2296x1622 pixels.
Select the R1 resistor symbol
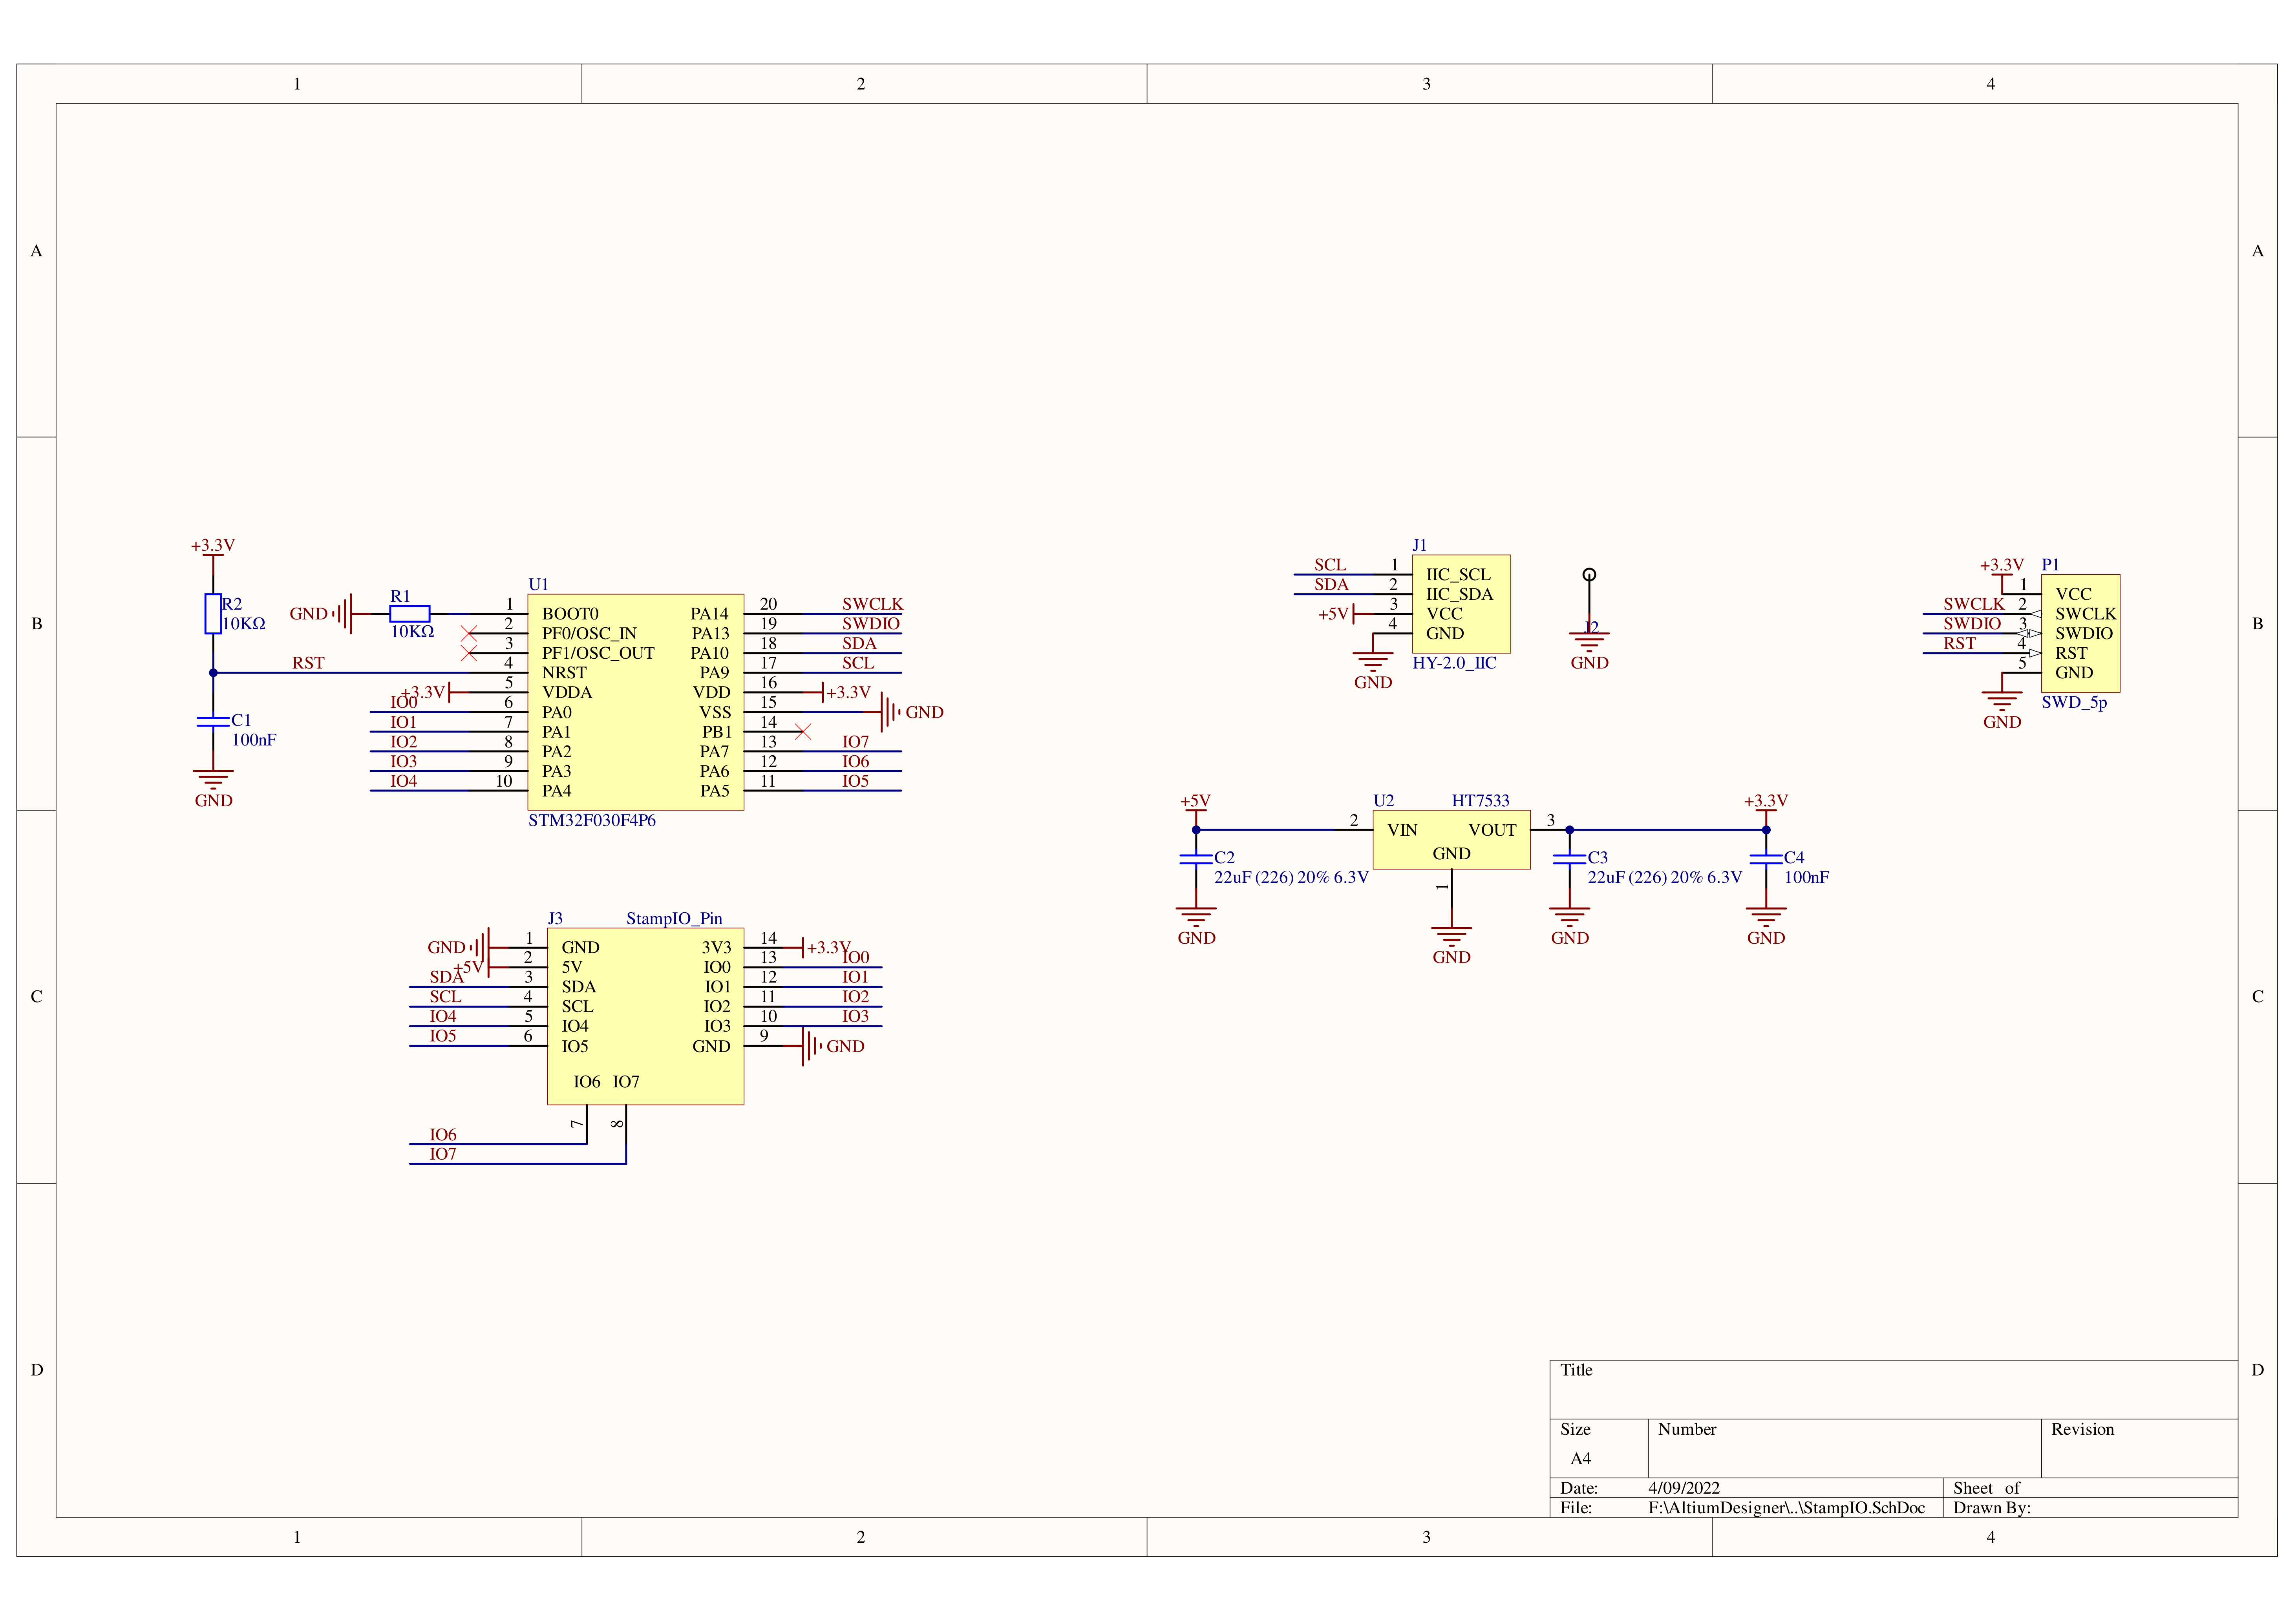(x=410, y=614)
